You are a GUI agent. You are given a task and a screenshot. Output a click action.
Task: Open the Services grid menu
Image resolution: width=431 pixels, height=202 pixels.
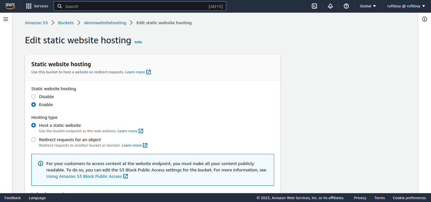29,6
